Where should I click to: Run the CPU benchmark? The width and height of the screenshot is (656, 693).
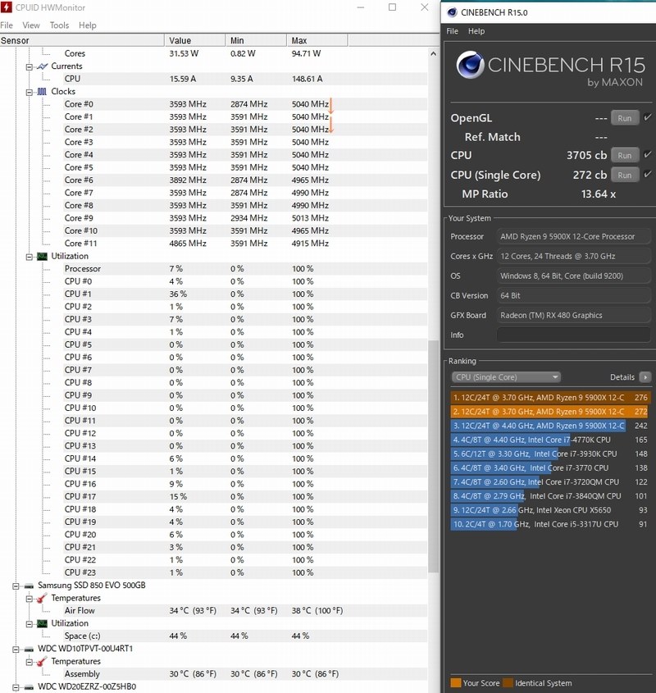(x=625, y=155)
